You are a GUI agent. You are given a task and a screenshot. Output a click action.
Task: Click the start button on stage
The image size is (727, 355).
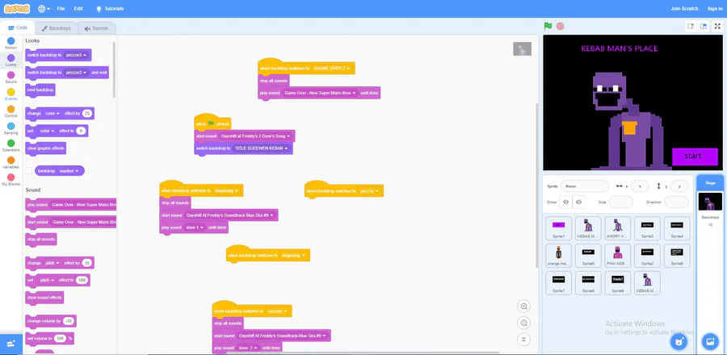(x=694, y=157)
